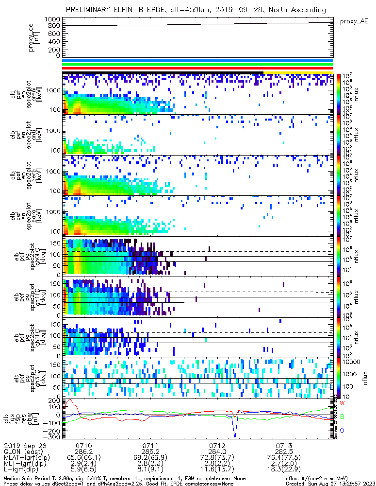This screenshot has width=376, height=486.
Task: Click the yellow segment of the status bar
Action: click(298, 72)
